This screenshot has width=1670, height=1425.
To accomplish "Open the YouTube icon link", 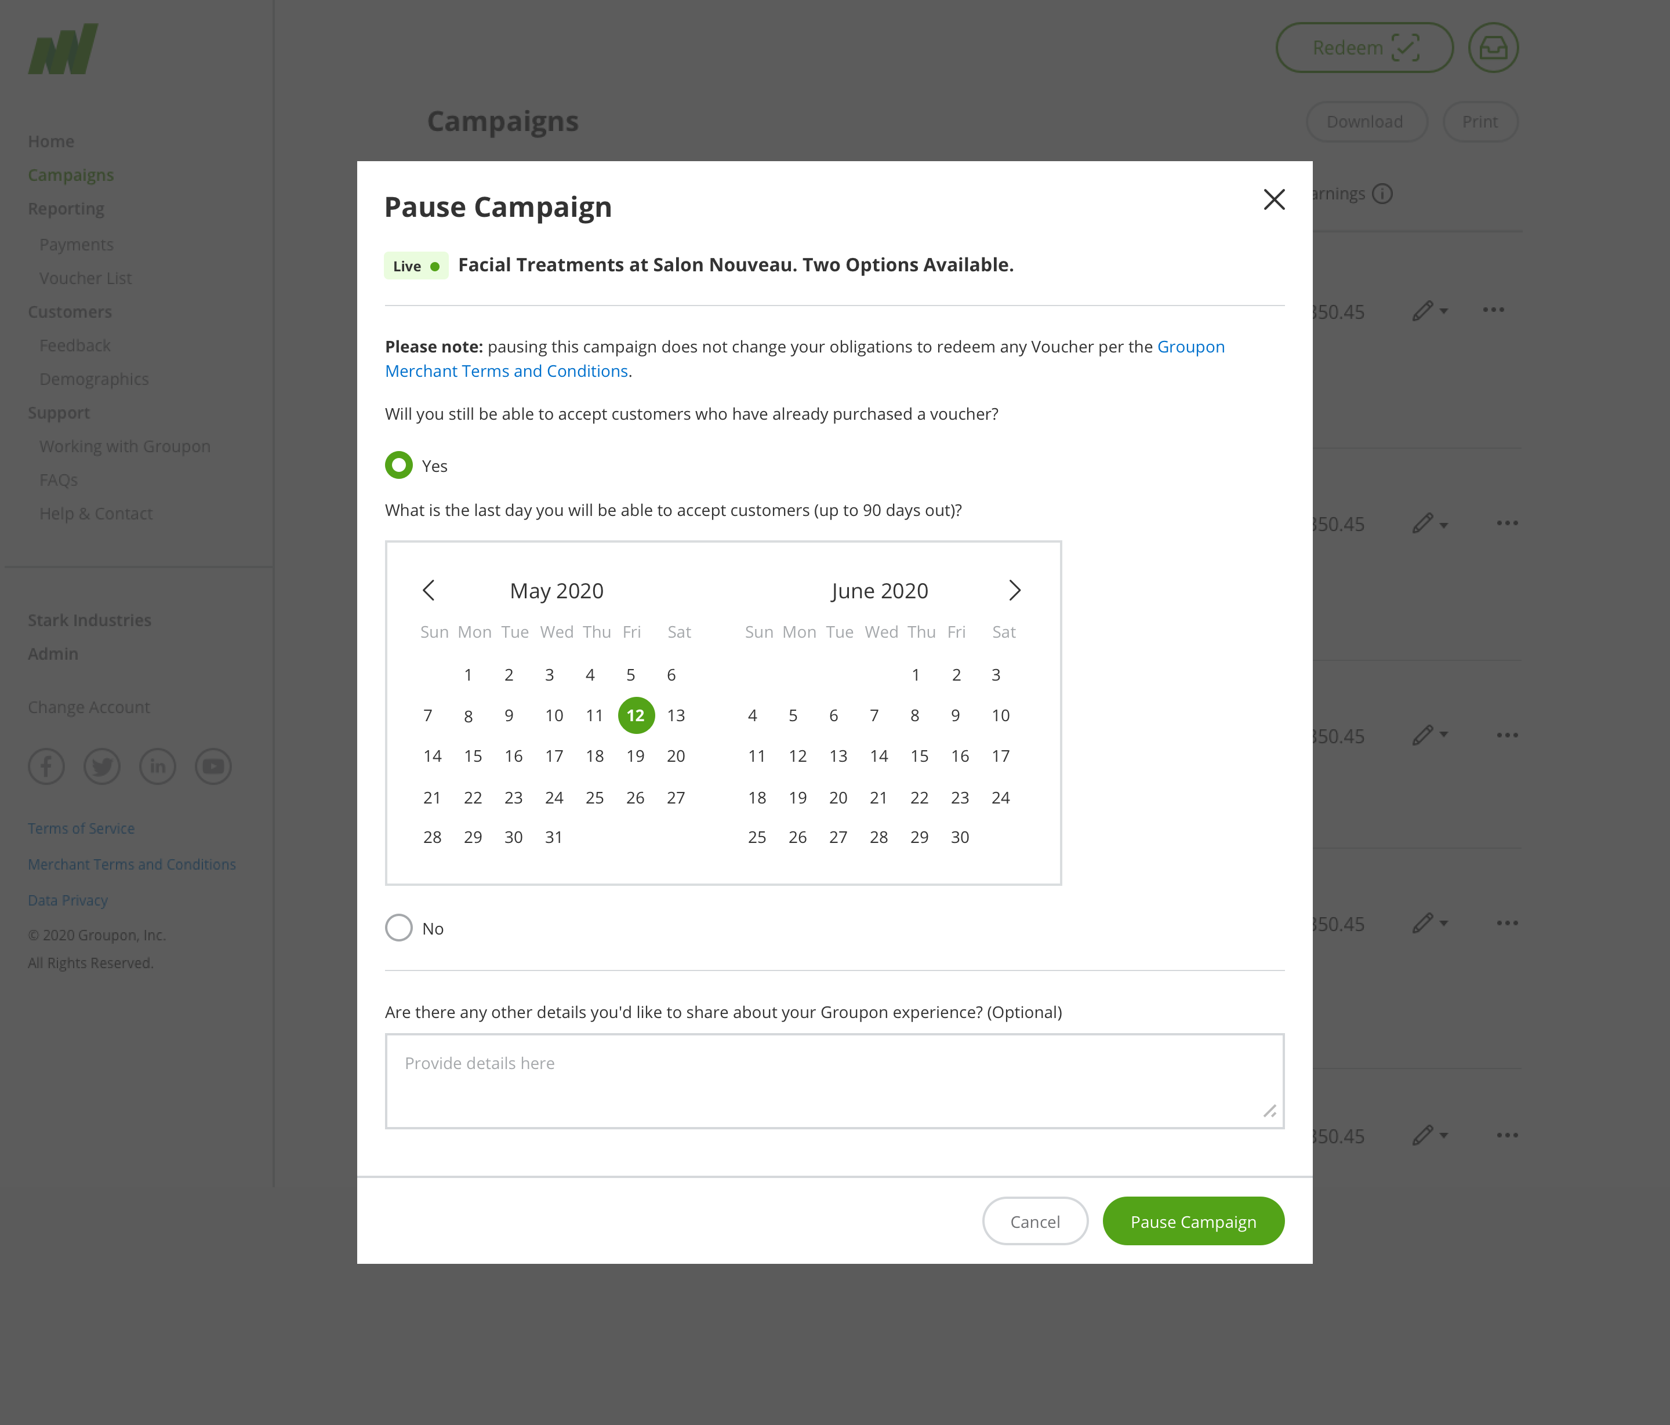I will [x=213, y=766].
